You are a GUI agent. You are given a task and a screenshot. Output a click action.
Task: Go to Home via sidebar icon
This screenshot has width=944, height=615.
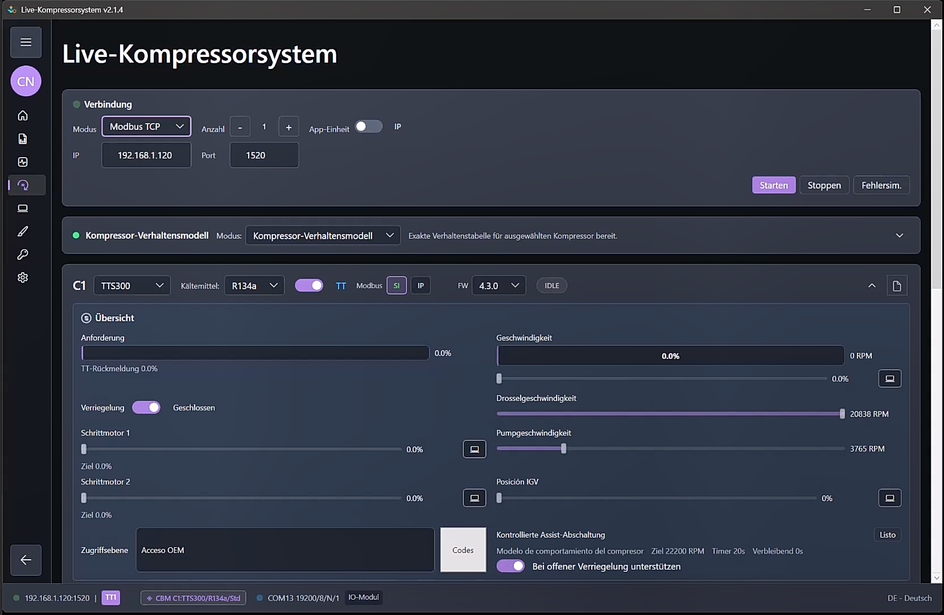(x=23, y=116)
